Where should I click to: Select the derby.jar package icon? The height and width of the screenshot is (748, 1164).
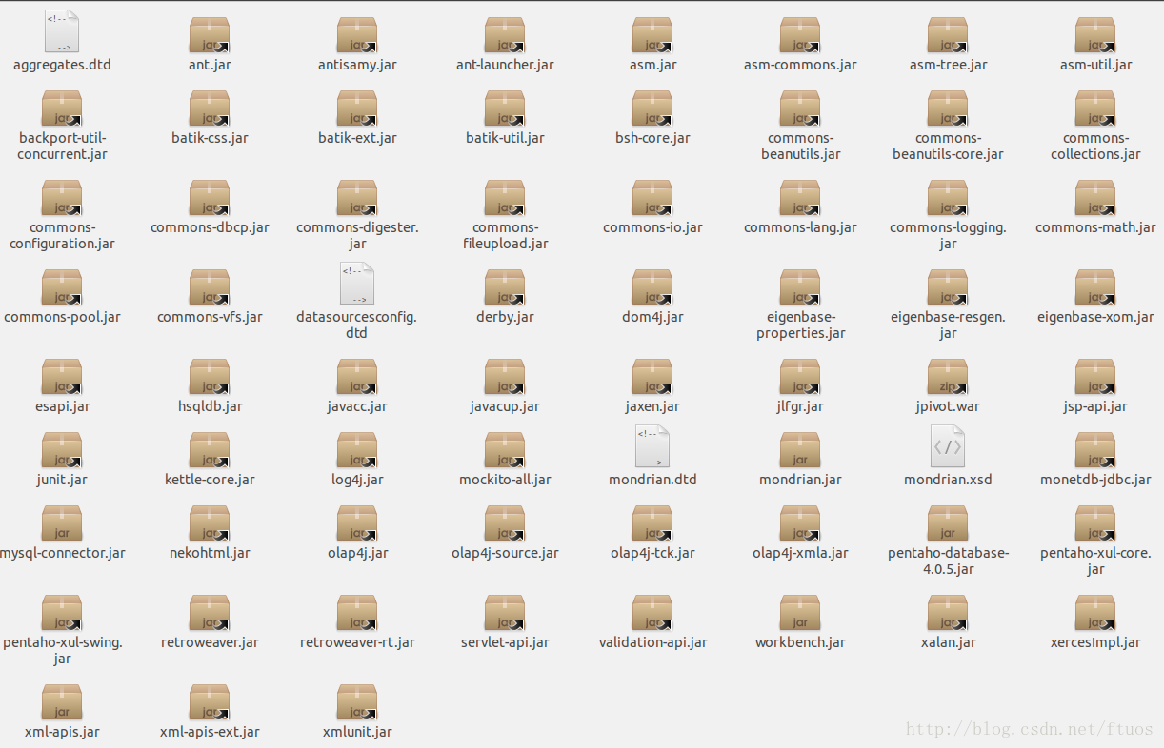(505, 287)
